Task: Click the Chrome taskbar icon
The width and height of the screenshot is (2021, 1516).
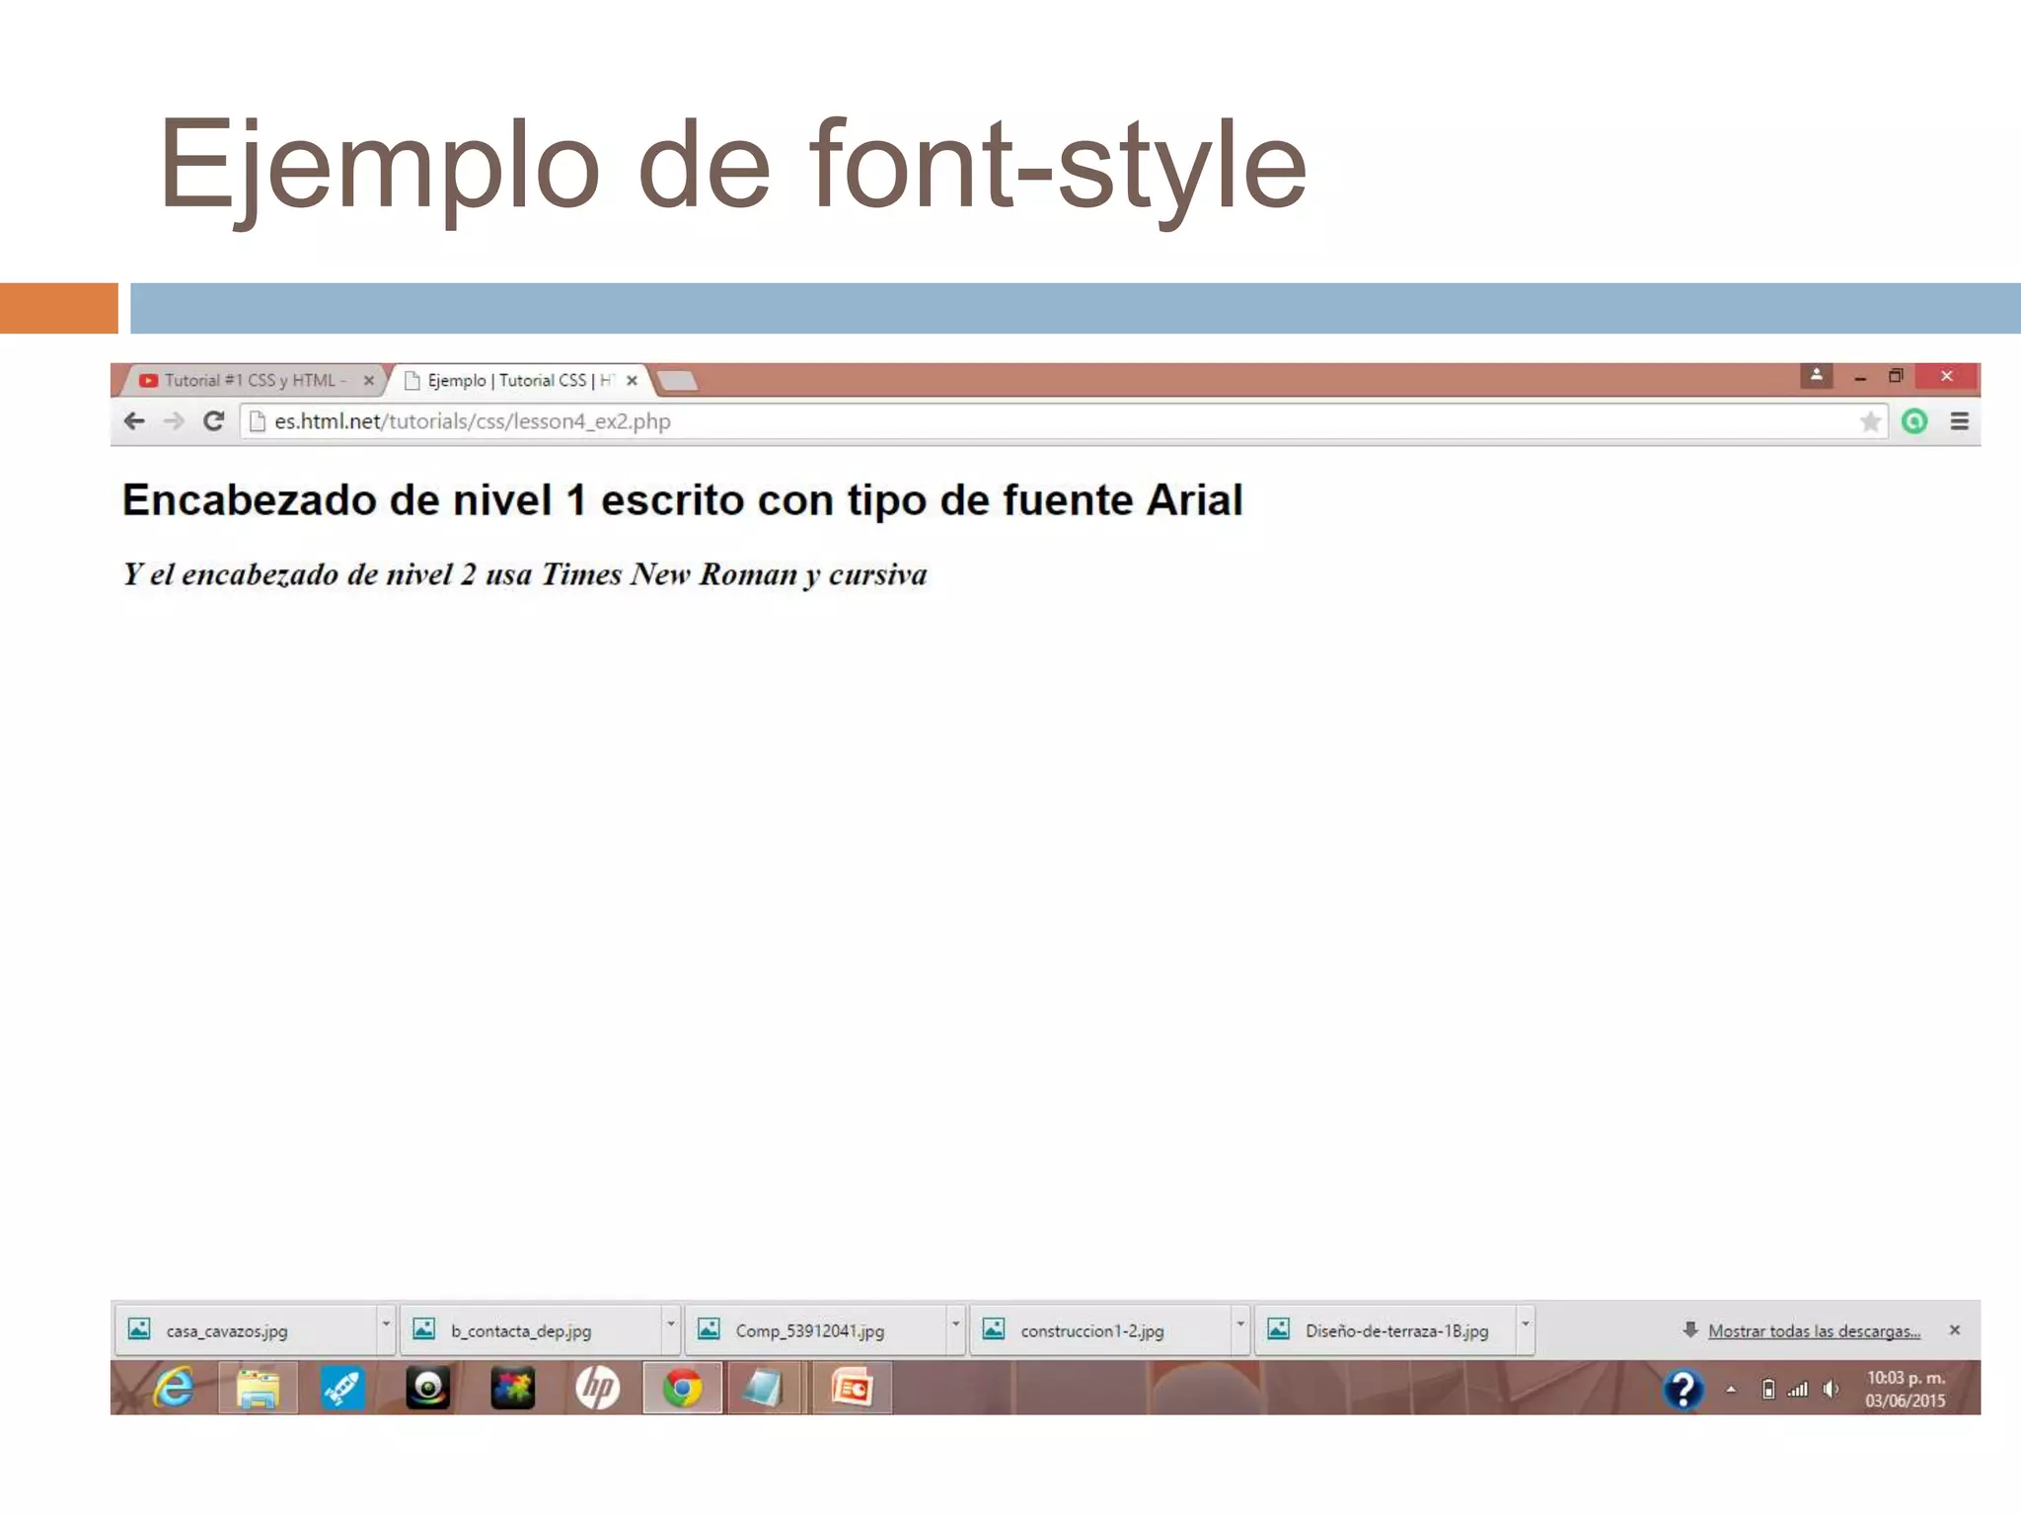Action: pyautogui.click(x=682, y=1388)
